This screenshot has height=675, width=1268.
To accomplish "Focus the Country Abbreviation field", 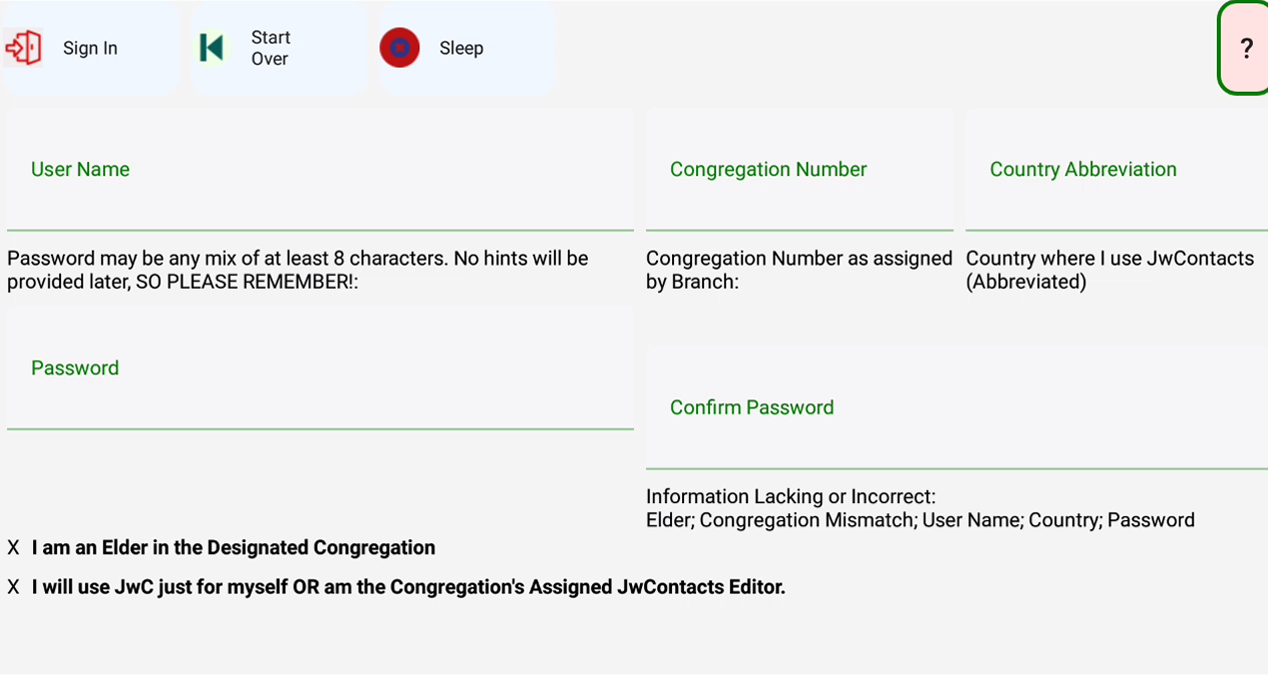I will 1116,170.
